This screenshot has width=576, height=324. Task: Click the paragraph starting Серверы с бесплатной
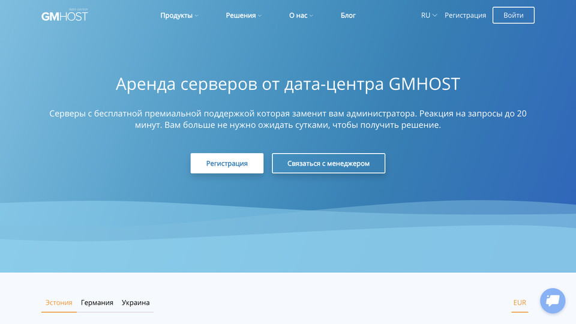coord(288,119)
